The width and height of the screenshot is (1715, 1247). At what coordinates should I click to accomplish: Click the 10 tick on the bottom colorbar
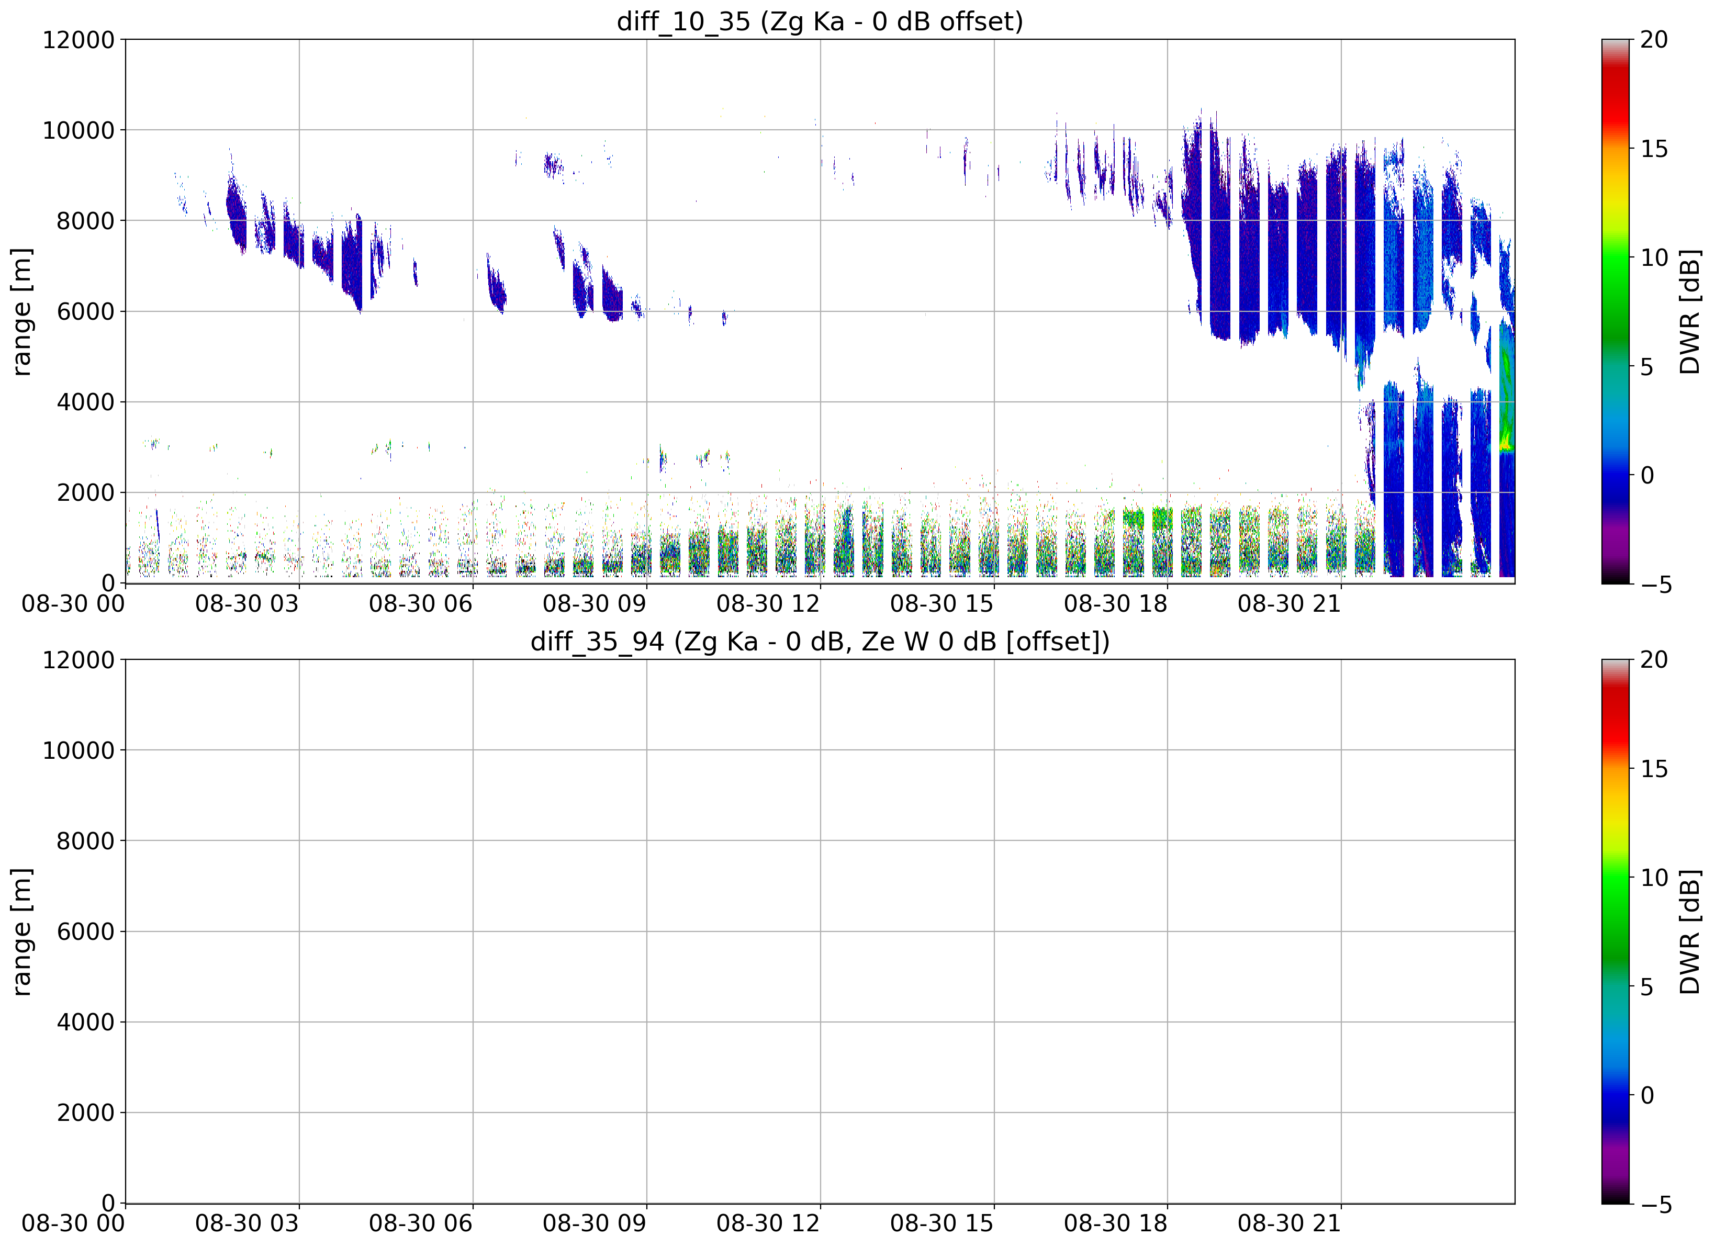click(x=1654, y=878)
